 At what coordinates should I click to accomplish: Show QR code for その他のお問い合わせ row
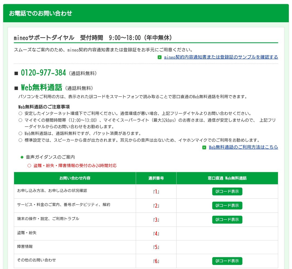tap(227, 261)
